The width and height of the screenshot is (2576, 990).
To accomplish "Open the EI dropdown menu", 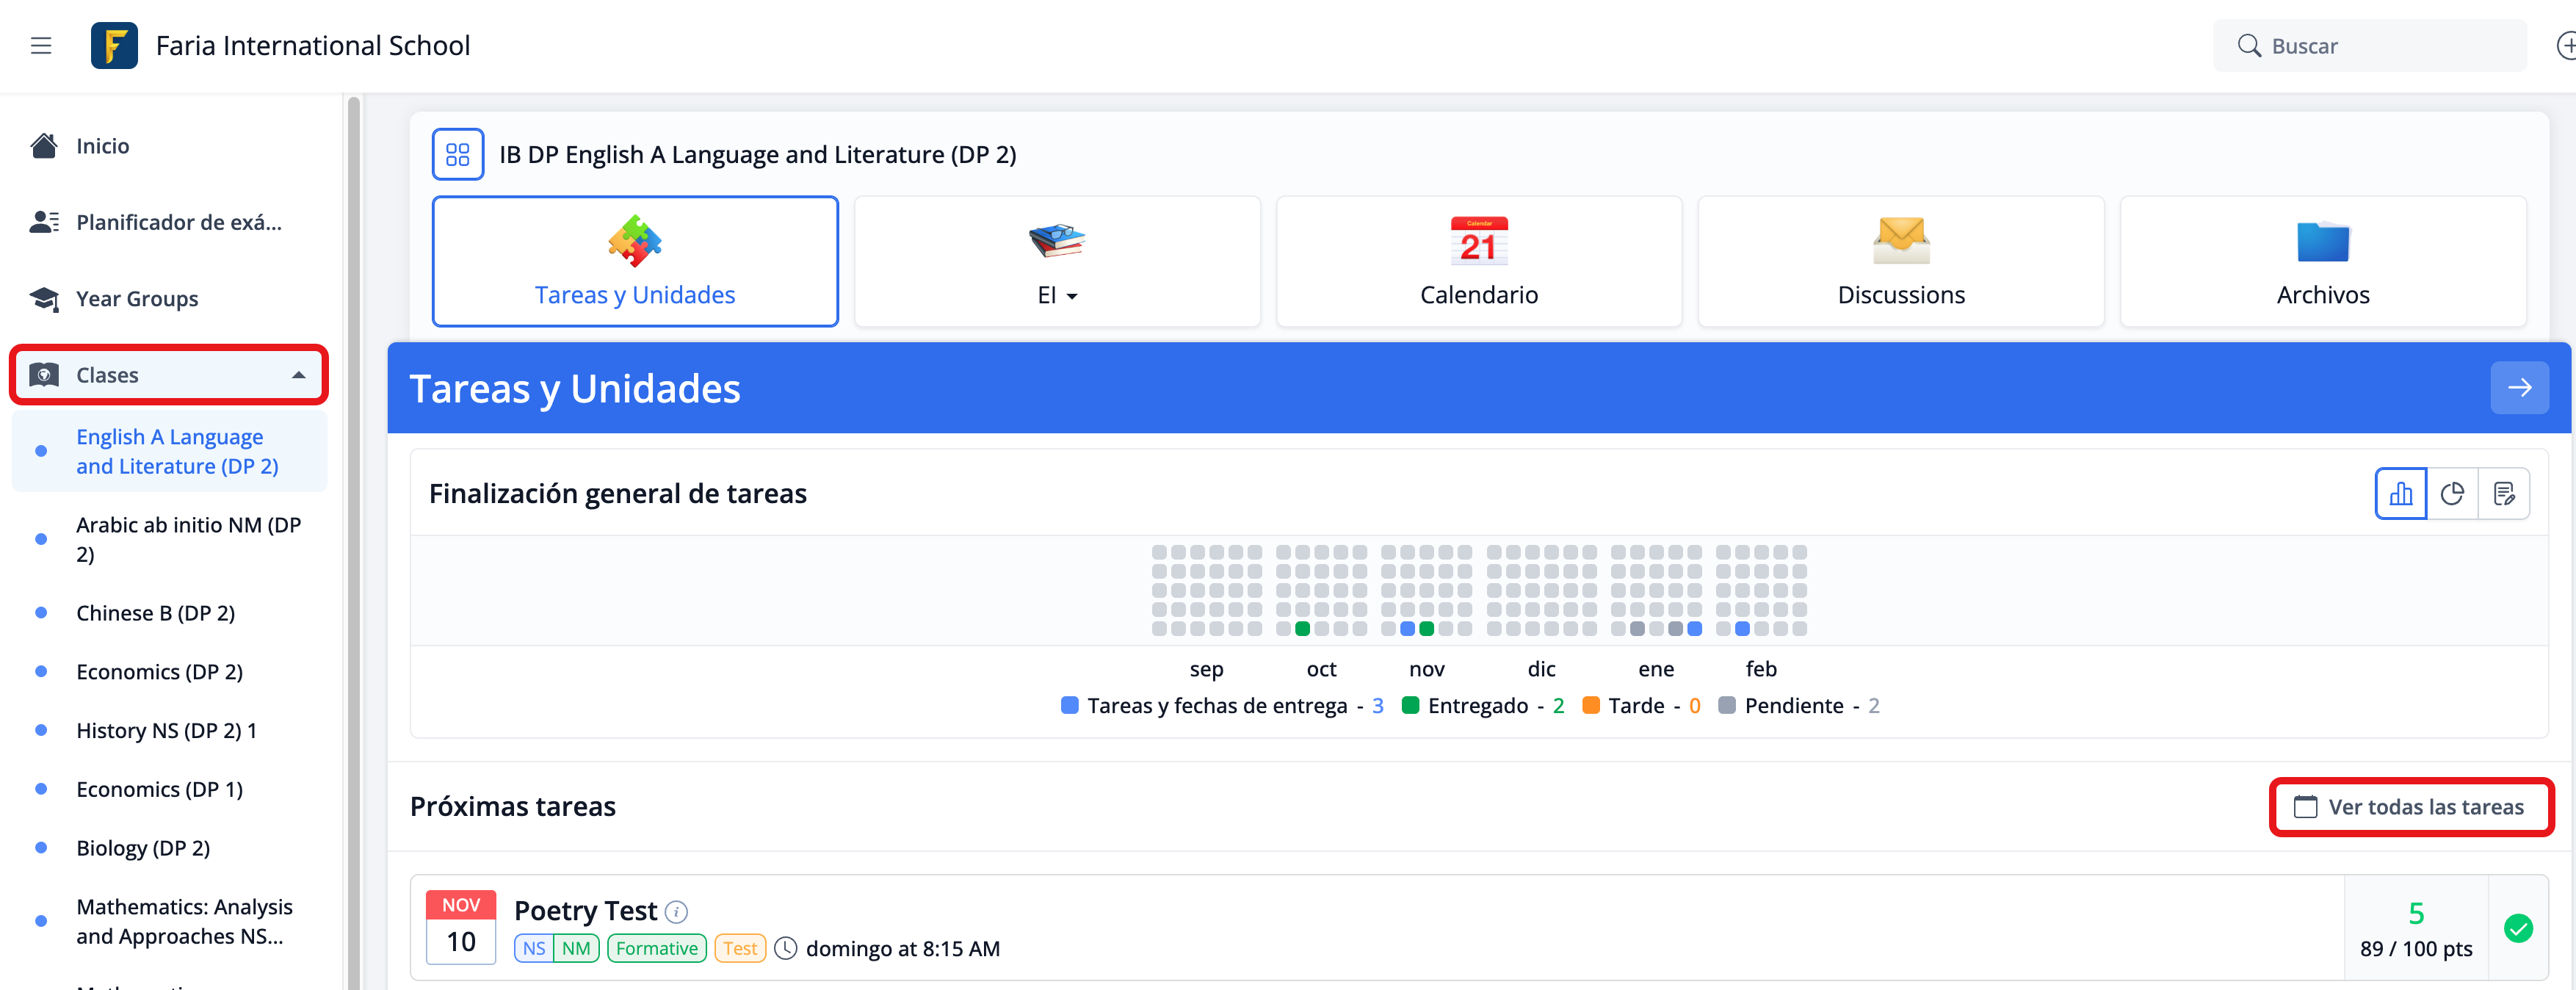I will pyautogui.click(x=1057, y=295).
